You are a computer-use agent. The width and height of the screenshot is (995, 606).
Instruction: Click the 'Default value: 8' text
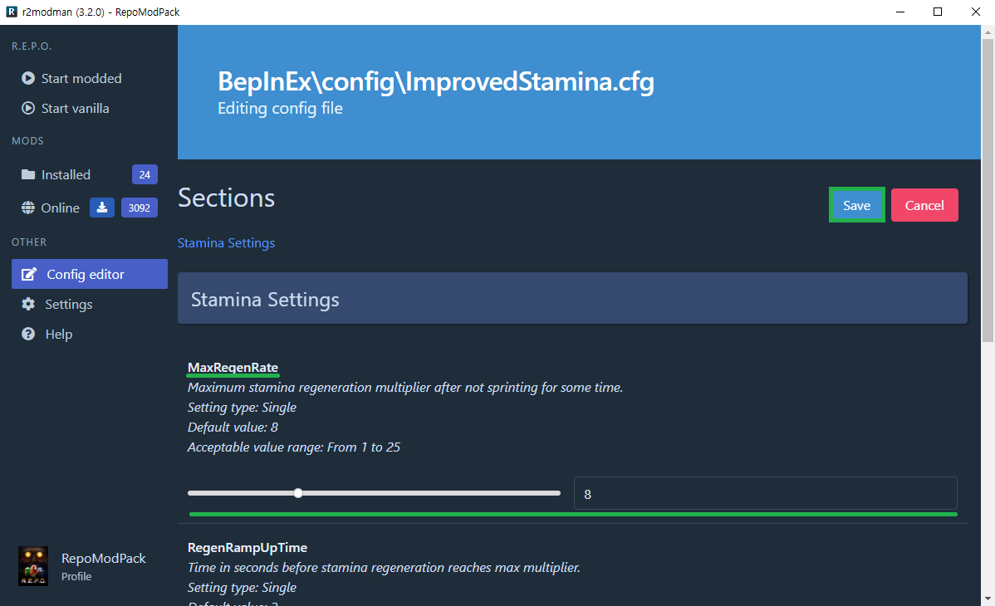click(x=233, y=427)
